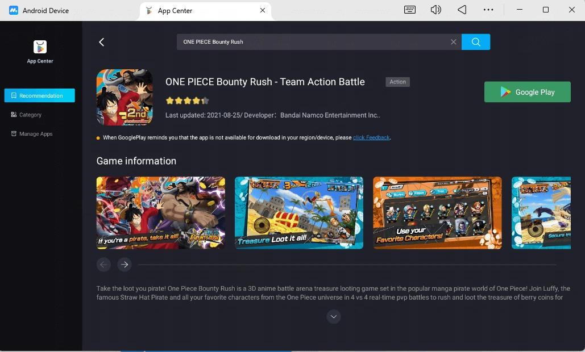Open the click Feedback link

tap(371, 137)
